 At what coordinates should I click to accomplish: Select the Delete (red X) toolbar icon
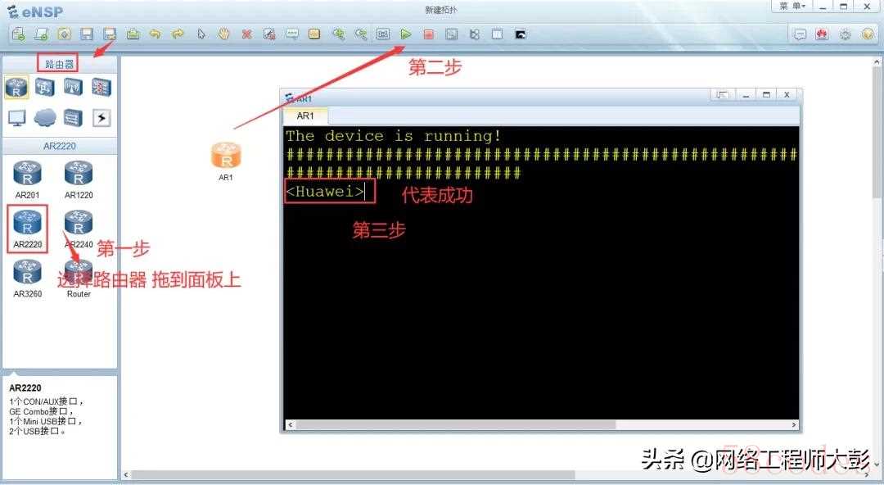click(246, 34)
